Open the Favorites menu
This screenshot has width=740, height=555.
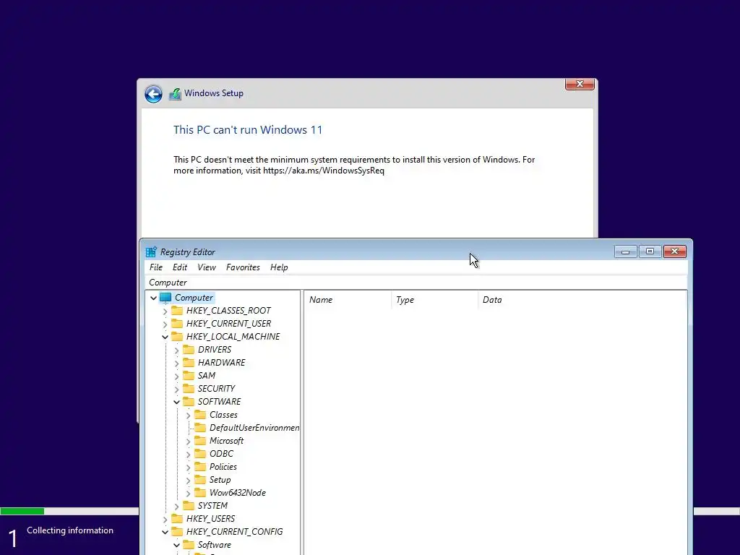point(243,267)
